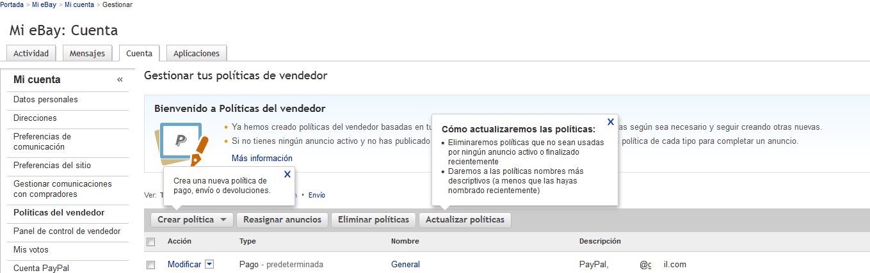Select Datos personales in the sidebar
The height and width of the screenshot is (273, 870).
45,100
